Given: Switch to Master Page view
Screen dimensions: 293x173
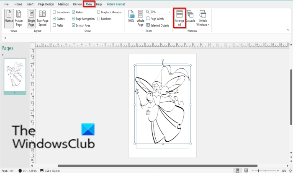Looking at the screenshot, I should (19, 18).
